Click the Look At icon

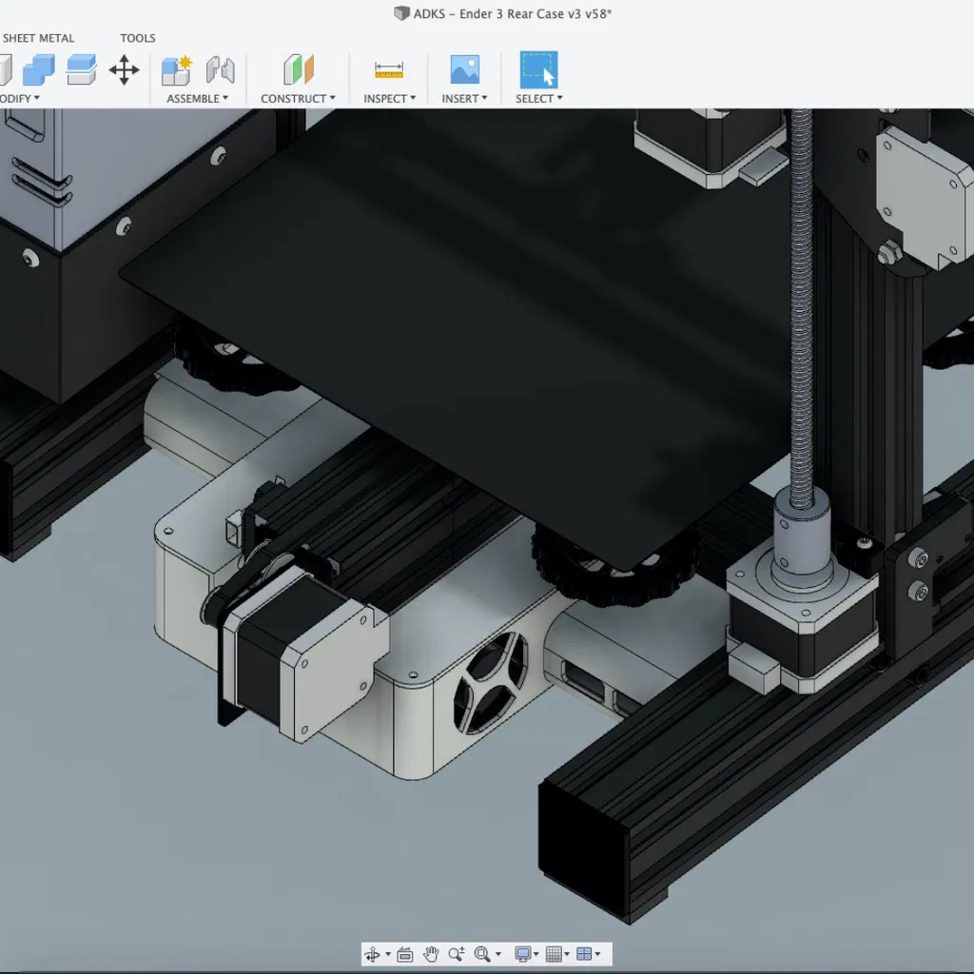pyautogui.click(x=404, y=954)
